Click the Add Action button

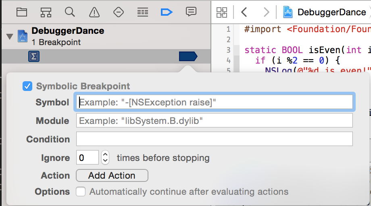pos(112,175)
